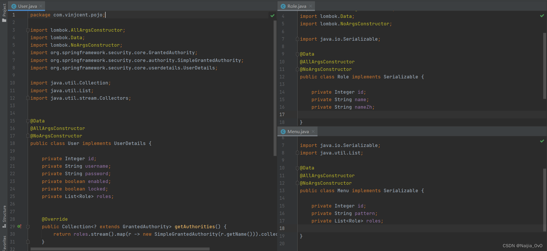547x251 pixels.
Task: Click line number 18 in User.java gutter
Action: click(12, 143)
